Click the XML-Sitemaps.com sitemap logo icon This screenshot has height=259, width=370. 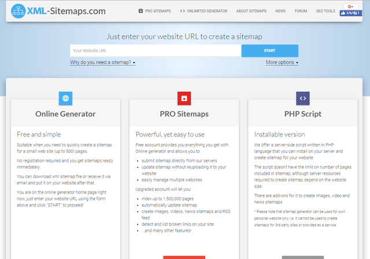click(x=18, y=11)
